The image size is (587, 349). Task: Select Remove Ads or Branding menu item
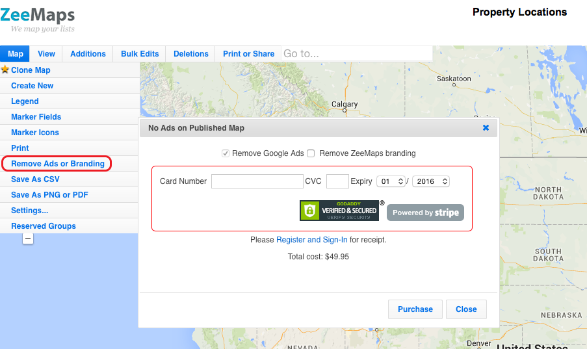tap(57, 164)
